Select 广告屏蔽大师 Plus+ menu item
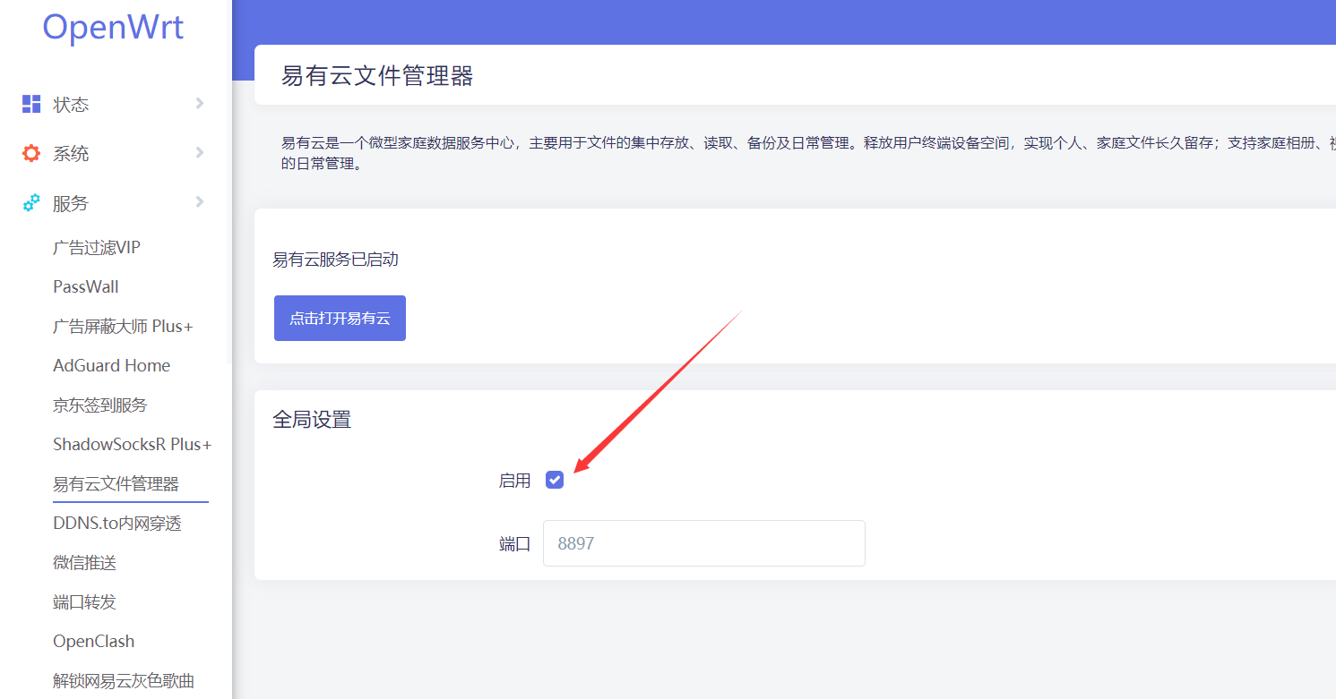The image size is (1336, 699). 123,327
